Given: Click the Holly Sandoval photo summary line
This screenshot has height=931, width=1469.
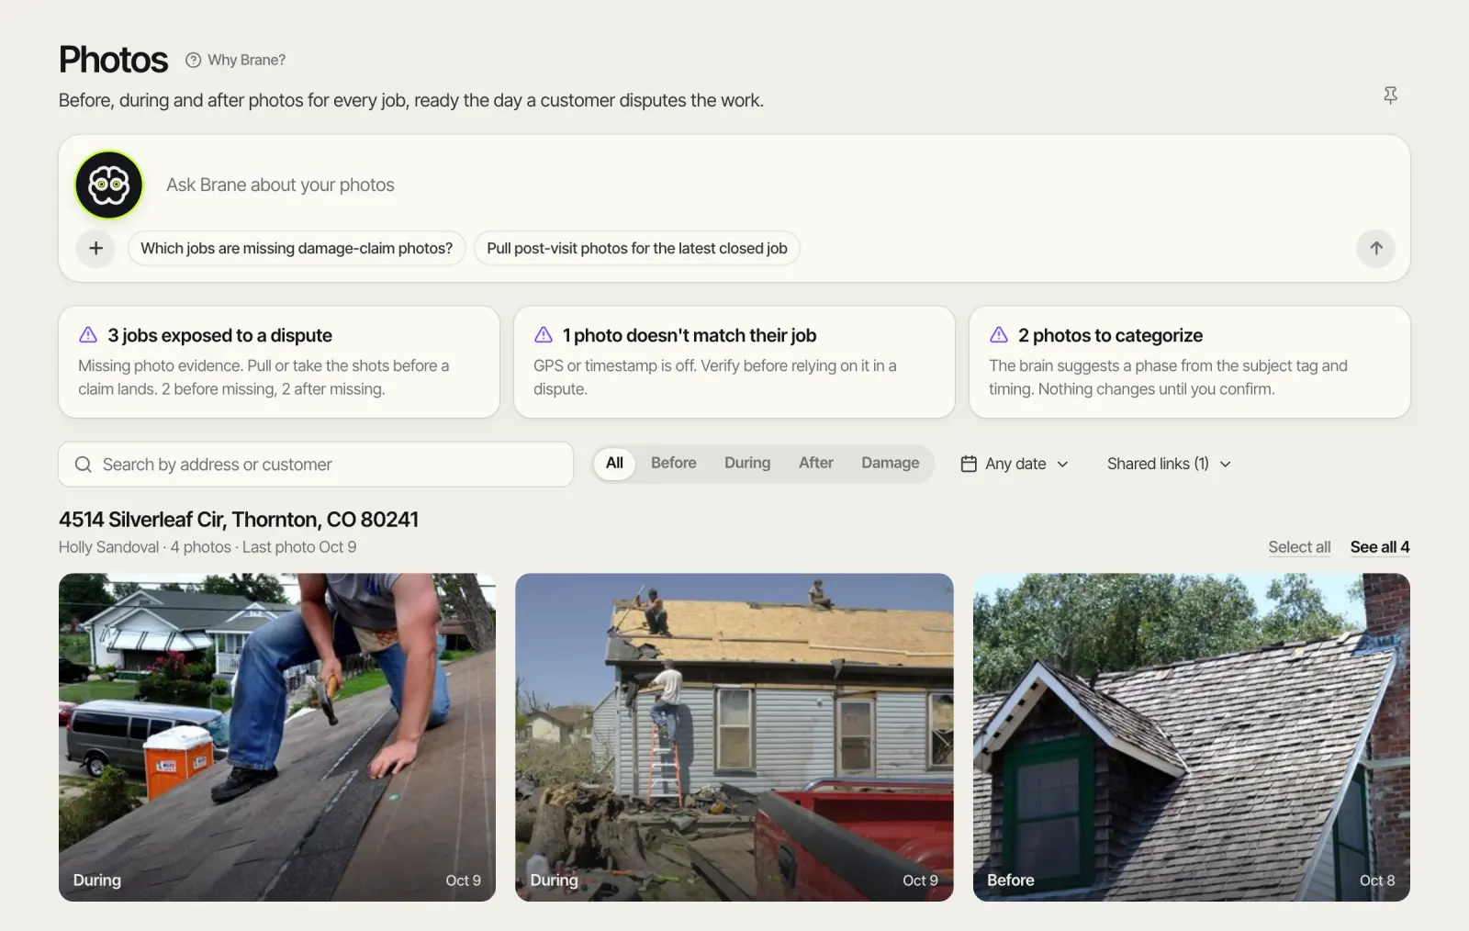Looking at the screenshot, I should click(207, 547).
